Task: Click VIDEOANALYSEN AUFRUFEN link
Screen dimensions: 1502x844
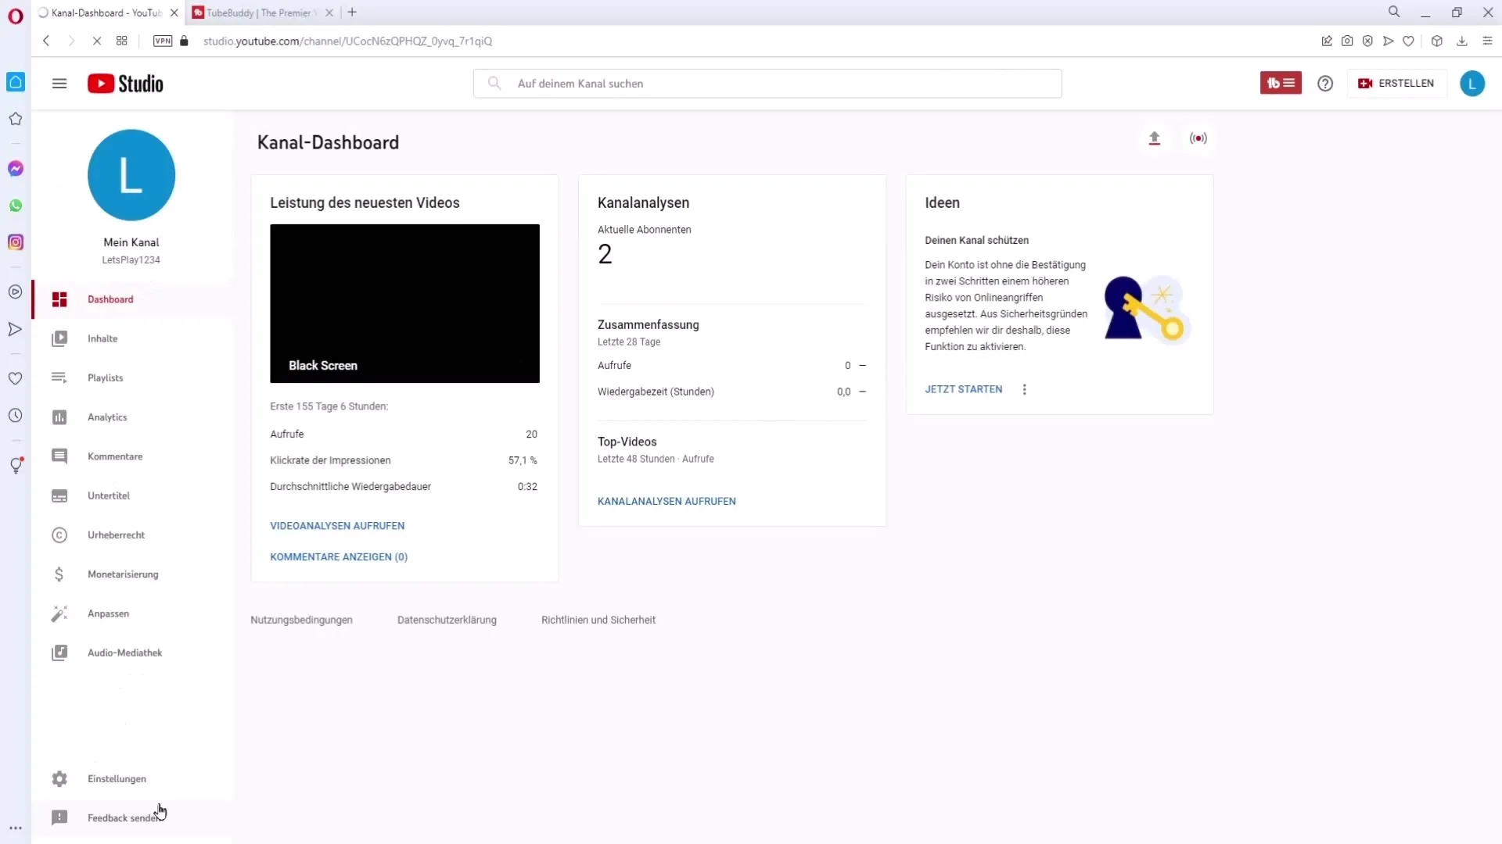Action: 339,527
